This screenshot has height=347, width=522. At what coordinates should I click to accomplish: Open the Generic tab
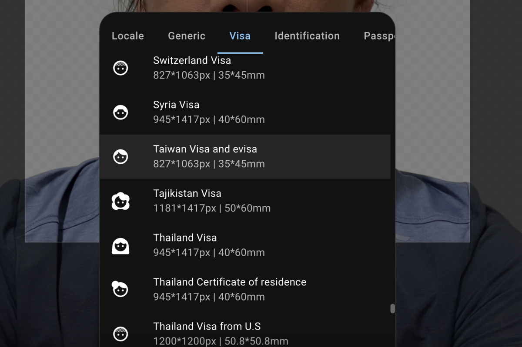click(x=187, y=36)
